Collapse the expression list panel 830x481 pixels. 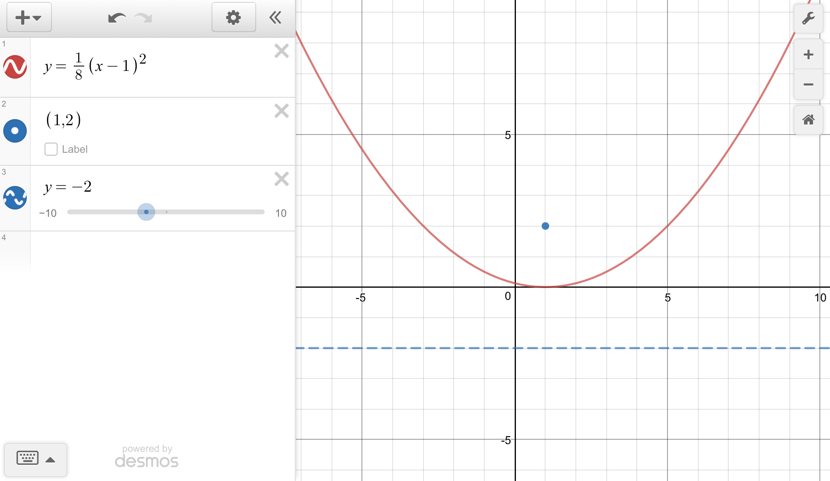(x=275, y=17)
